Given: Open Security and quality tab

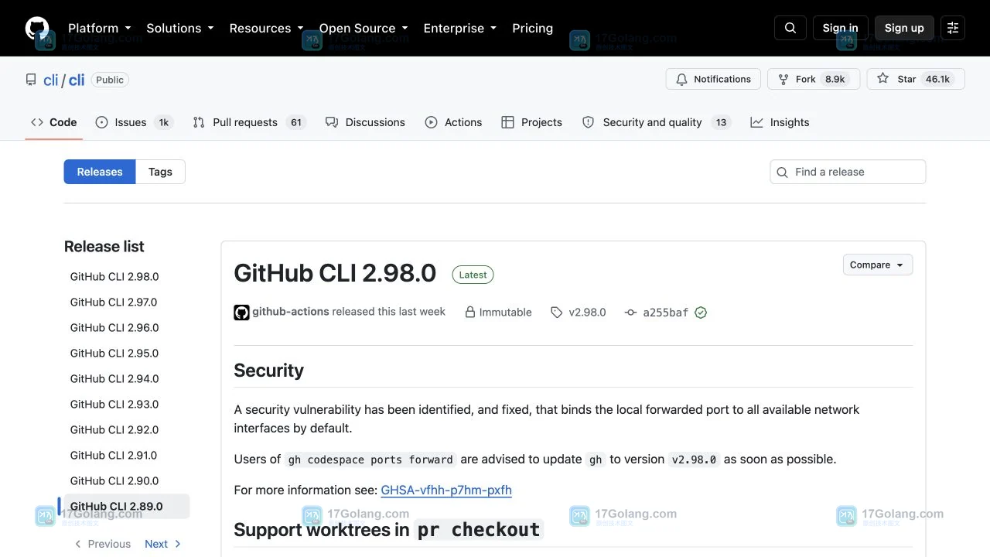Looking at the screenshot, I should pos(656,122).
